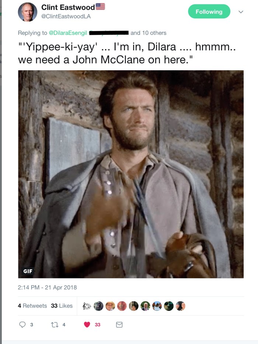View the 33 Likes list
The height and width of the screenshot is (344, 258).
(x=62, y=306)
